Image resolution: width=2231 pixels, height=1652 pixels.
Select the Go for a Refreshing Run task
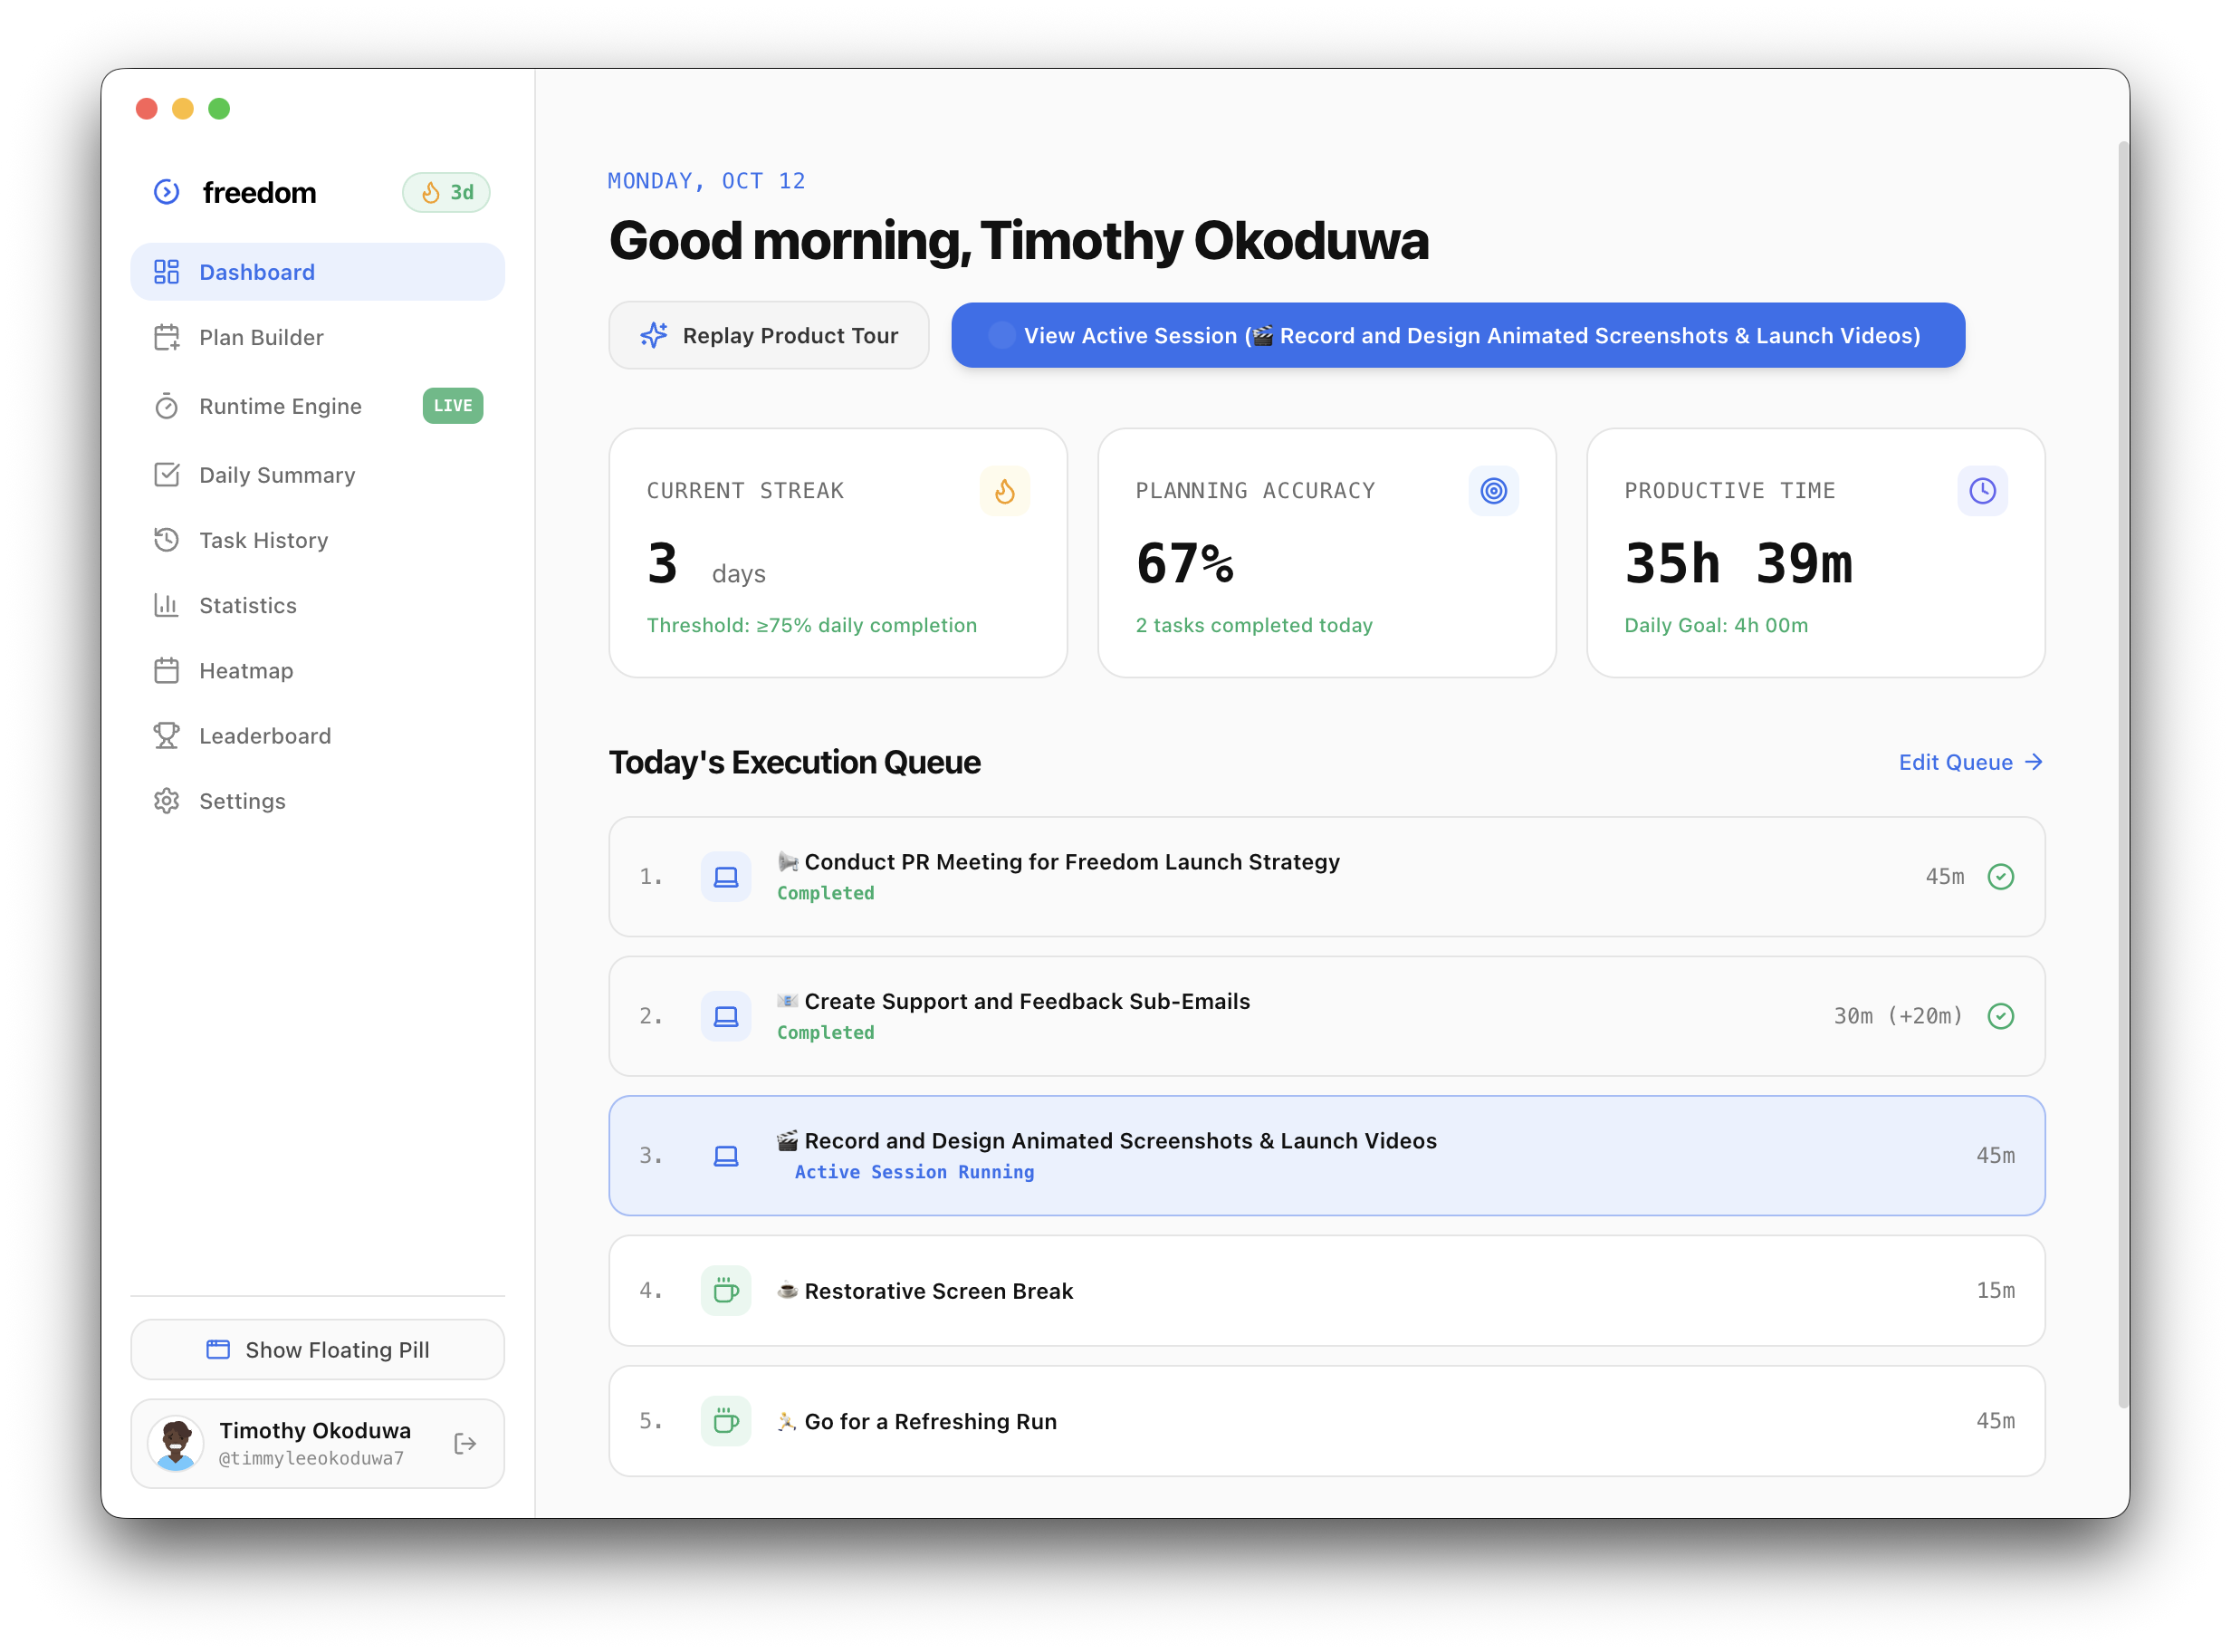click(x=1326, y=1421)
